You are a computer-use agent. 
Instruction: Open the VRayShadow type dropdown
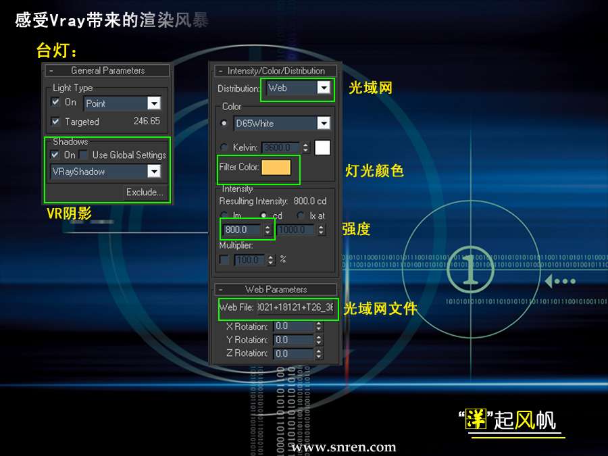154,171
